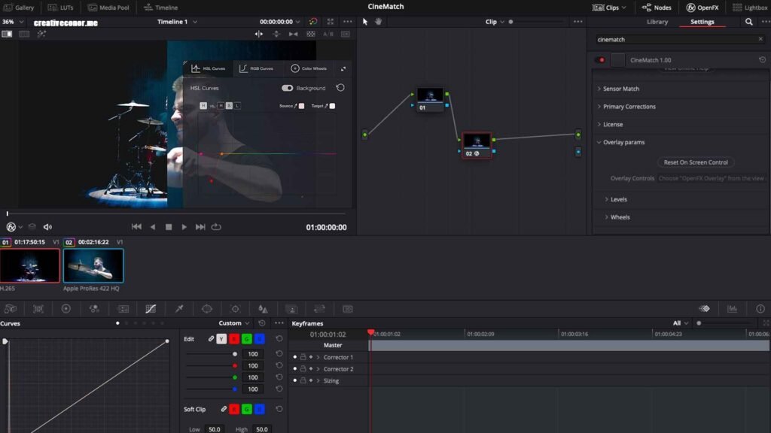Open the Scopes panel icon
Screen dimensions: 771x433
pyautogui.click(x=732, y=309)
